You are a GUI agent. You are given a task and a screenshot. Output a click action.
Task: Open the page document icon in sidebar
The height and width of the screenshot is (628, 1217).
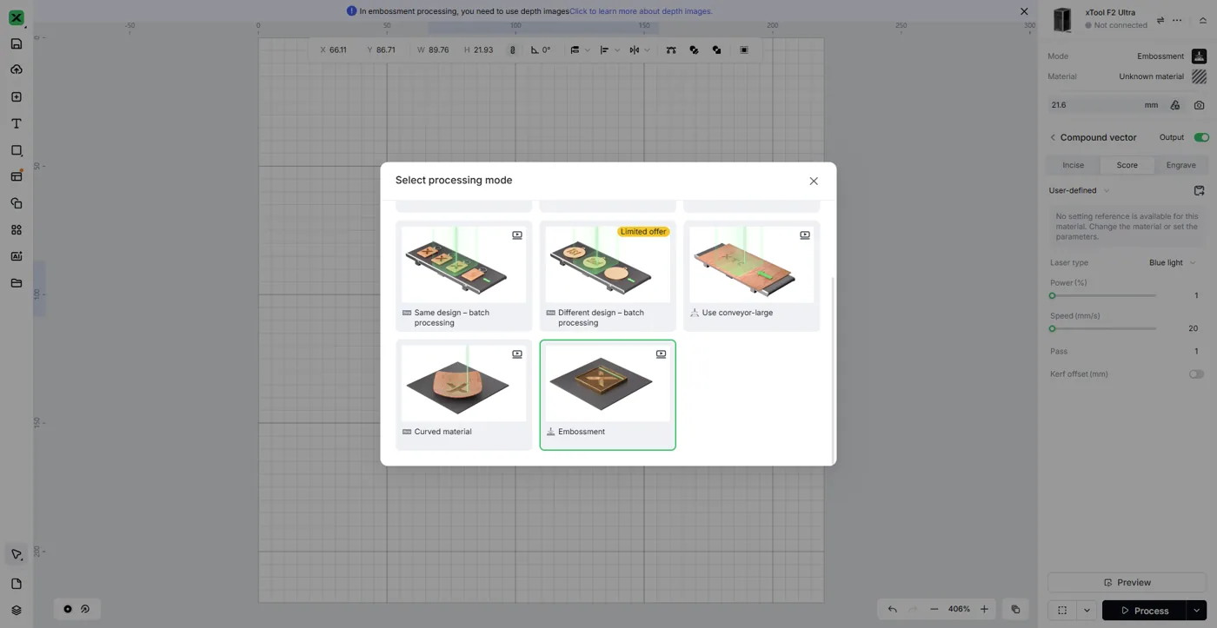(16, 584)
